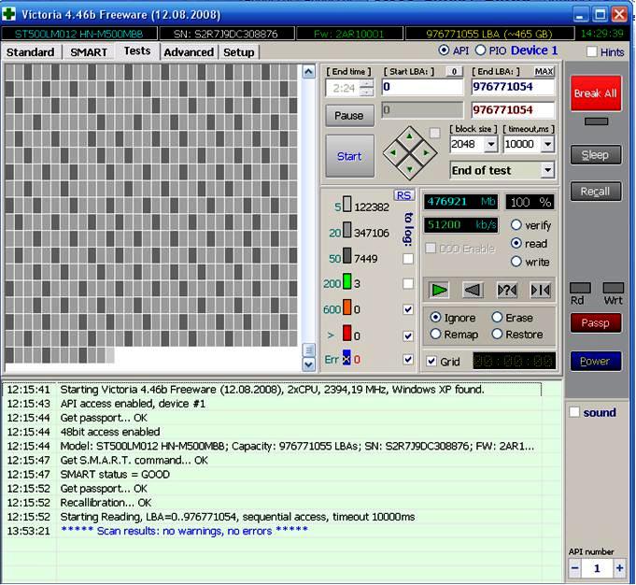Click the Wrt indicator light
Viewport: 636px width, 585px height.
coord(613,288)
